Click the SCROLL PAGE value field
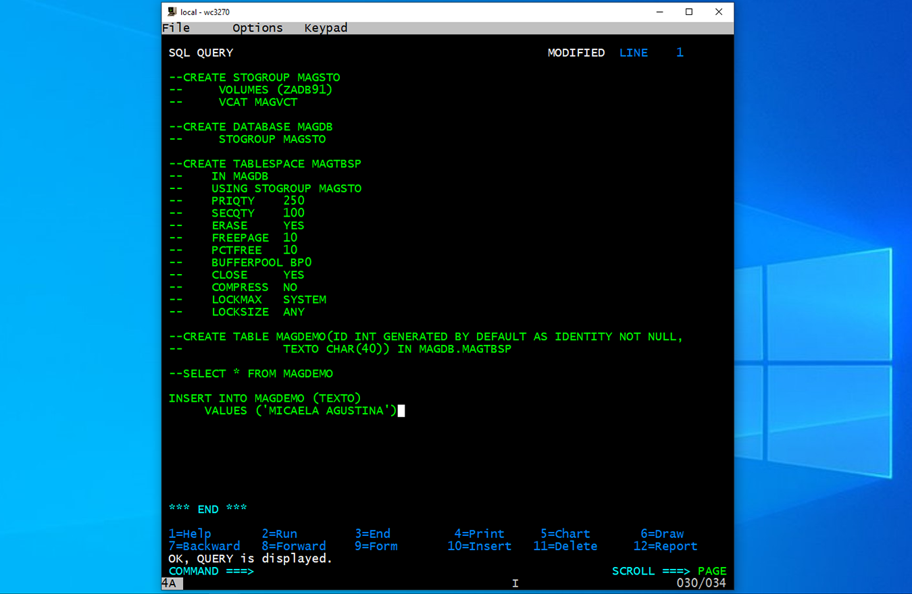 712,571
